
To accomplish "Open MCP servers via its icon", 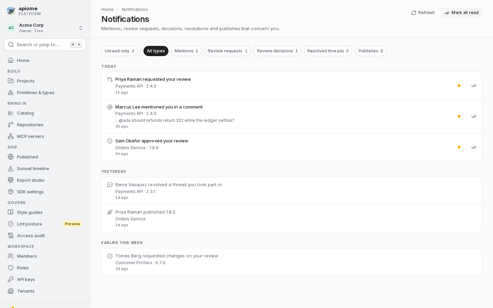I will [x=11, y=136].
